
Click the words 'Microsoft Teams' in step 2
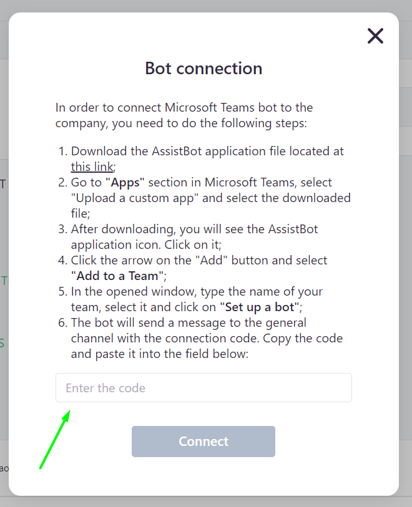coord(250,182)
